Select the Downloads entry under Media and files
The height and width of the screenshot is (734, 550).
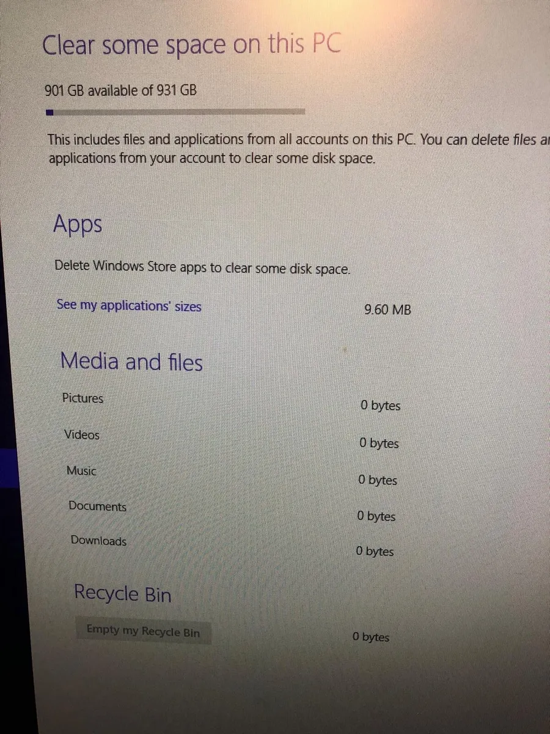tap(98, 541)
